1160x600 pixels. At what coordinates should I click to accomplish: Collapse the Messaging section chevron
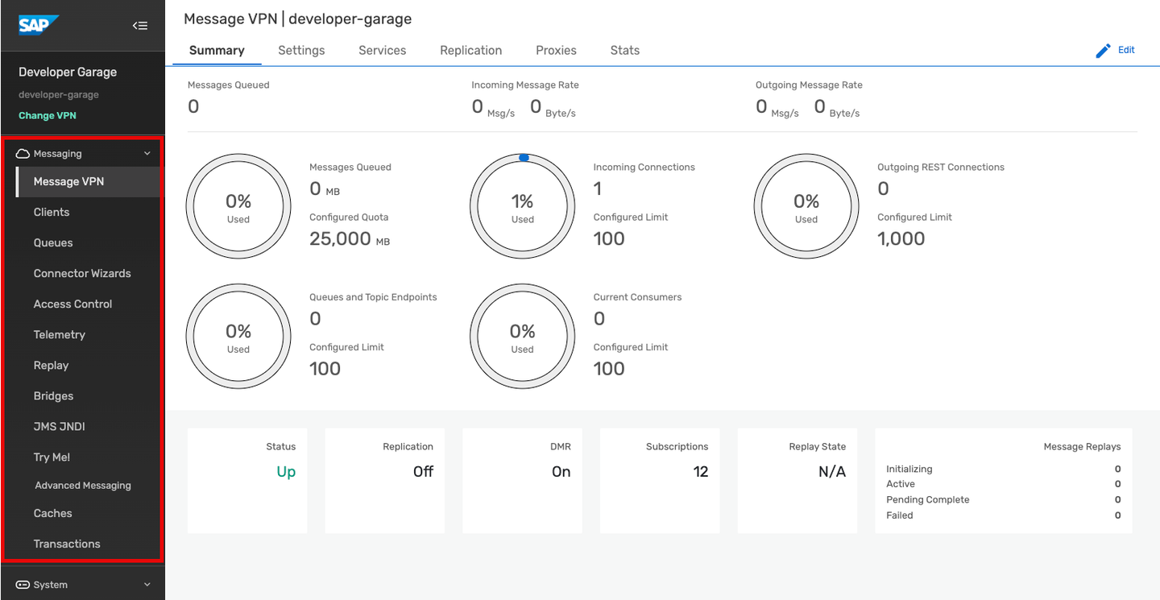pyautogui.click(x=147, y=154)
